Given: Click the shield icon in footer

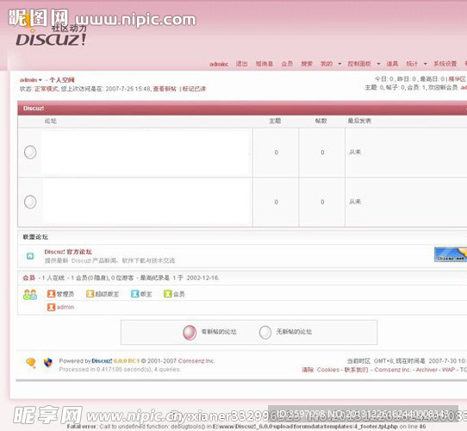Looking at the screenshot, I should tap(47, 362).
